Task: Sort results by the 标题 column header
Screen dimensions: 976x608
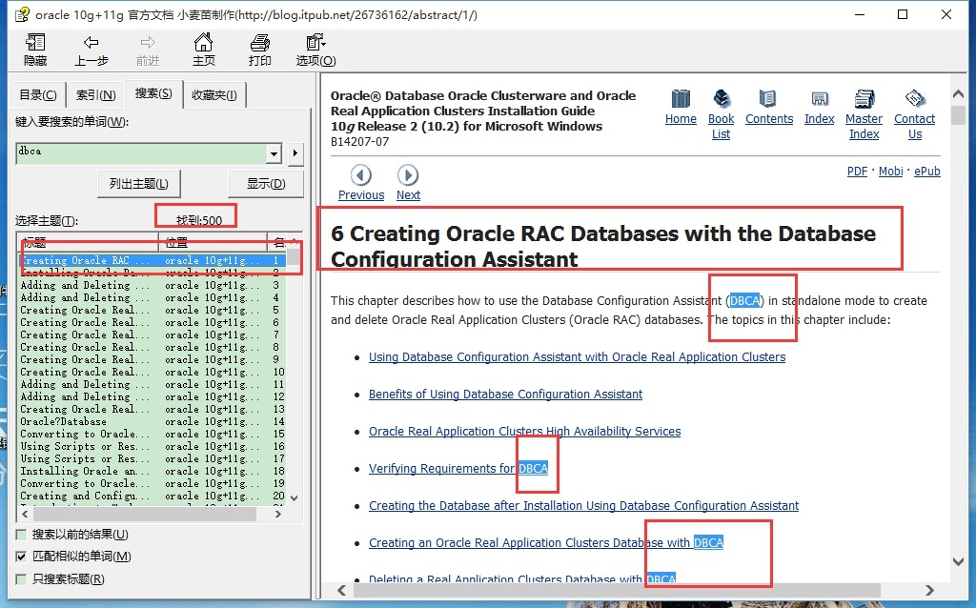Action: click(x=88, y=241)
